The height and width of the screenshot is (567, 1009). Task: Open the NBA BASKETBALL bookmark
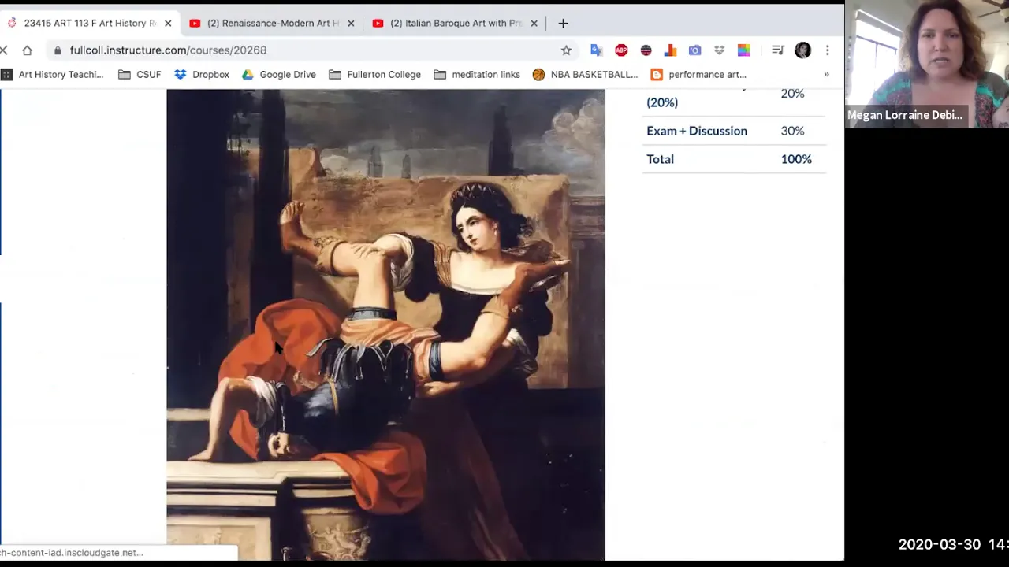(x=585, y=75)
